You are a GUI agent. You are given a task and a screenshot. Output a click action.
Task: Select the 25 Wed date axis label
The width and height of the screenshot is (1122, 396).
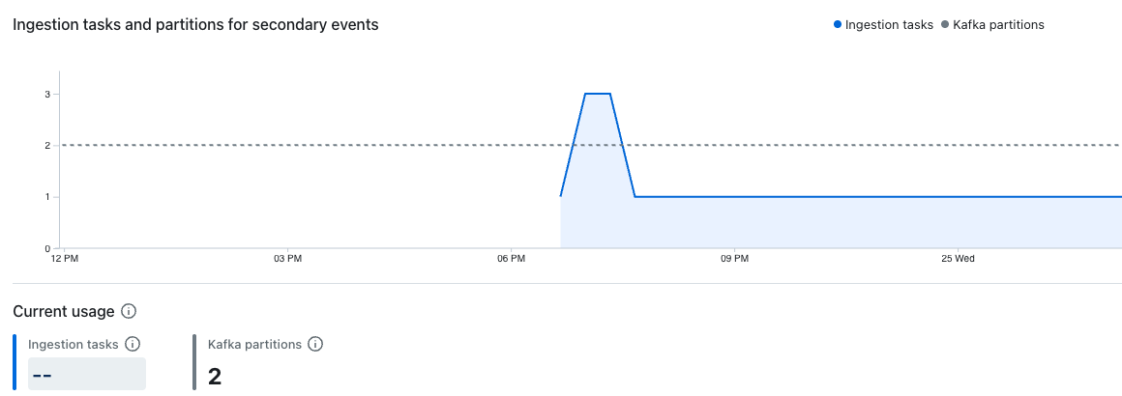click(957, 259)
